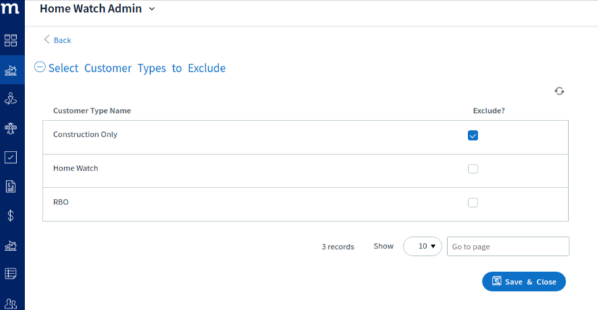Open the Show 10 records dropdown

[422, 246]
